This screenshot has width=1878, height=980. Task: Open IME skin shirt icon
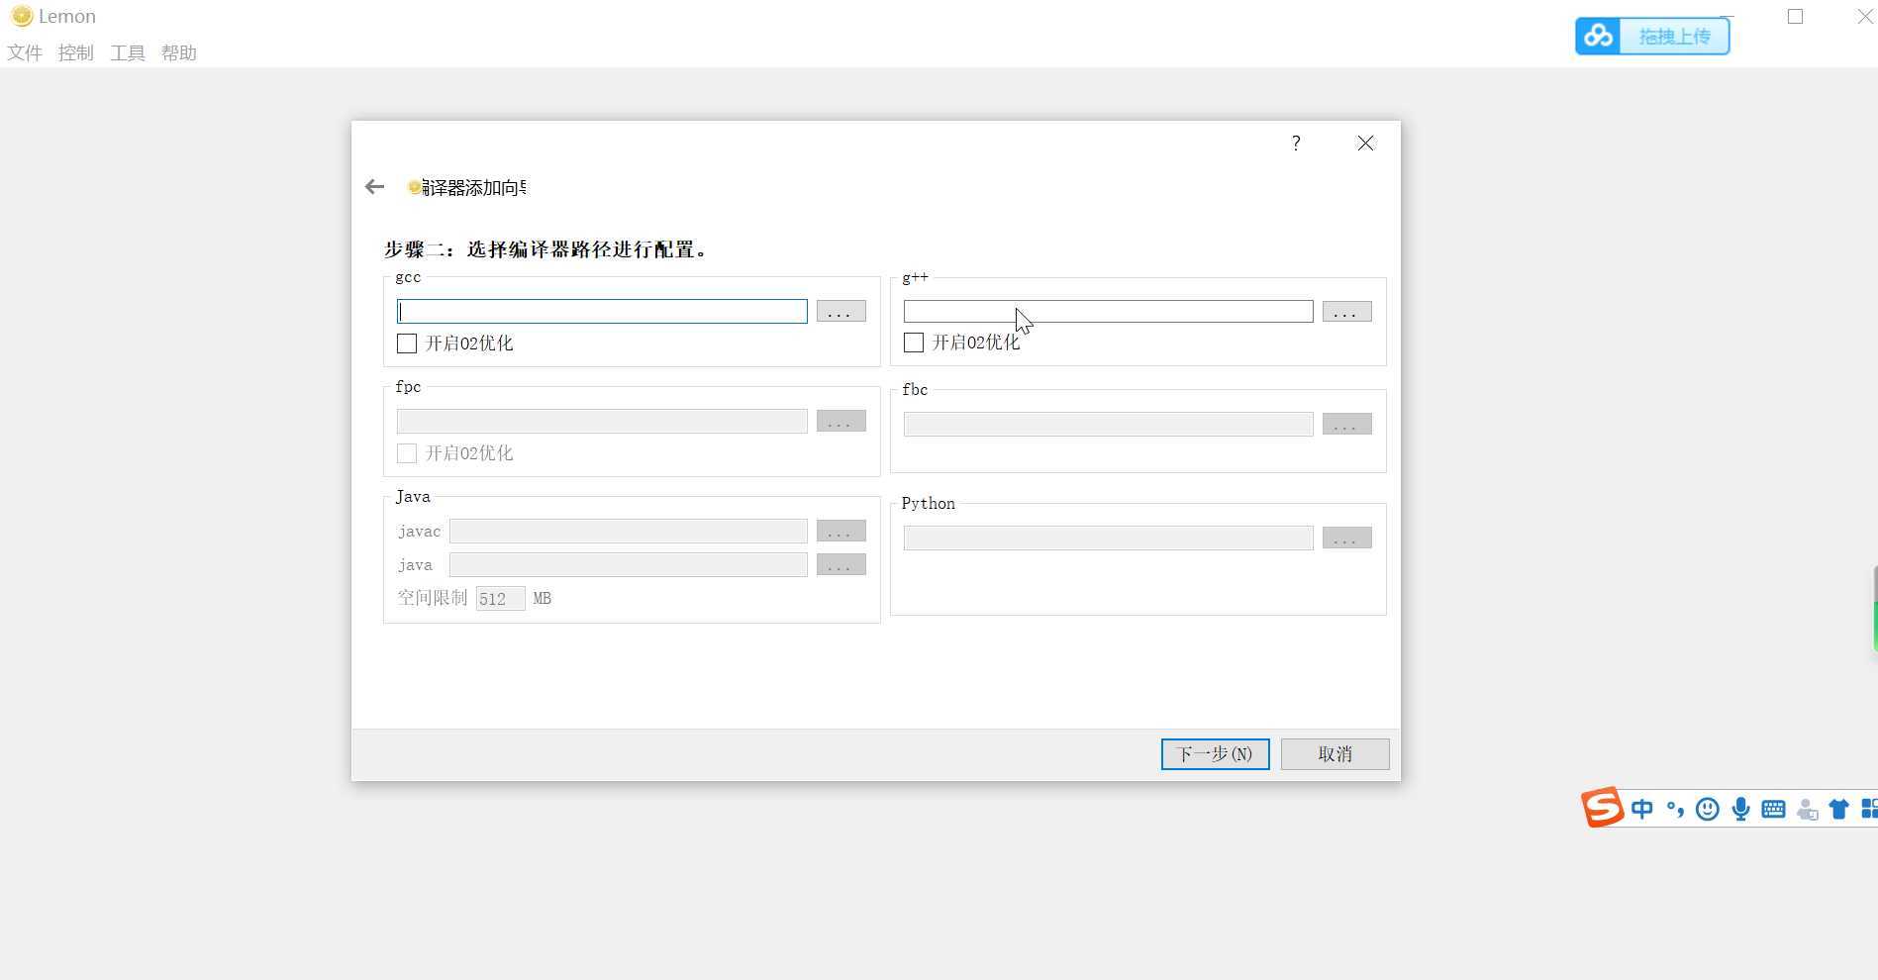pyautogui.click(x=1838, y=809)
